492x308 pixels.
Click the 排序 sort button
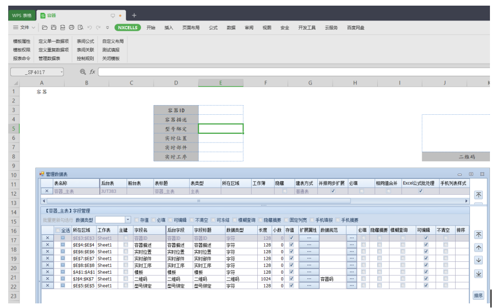[478, 296]
